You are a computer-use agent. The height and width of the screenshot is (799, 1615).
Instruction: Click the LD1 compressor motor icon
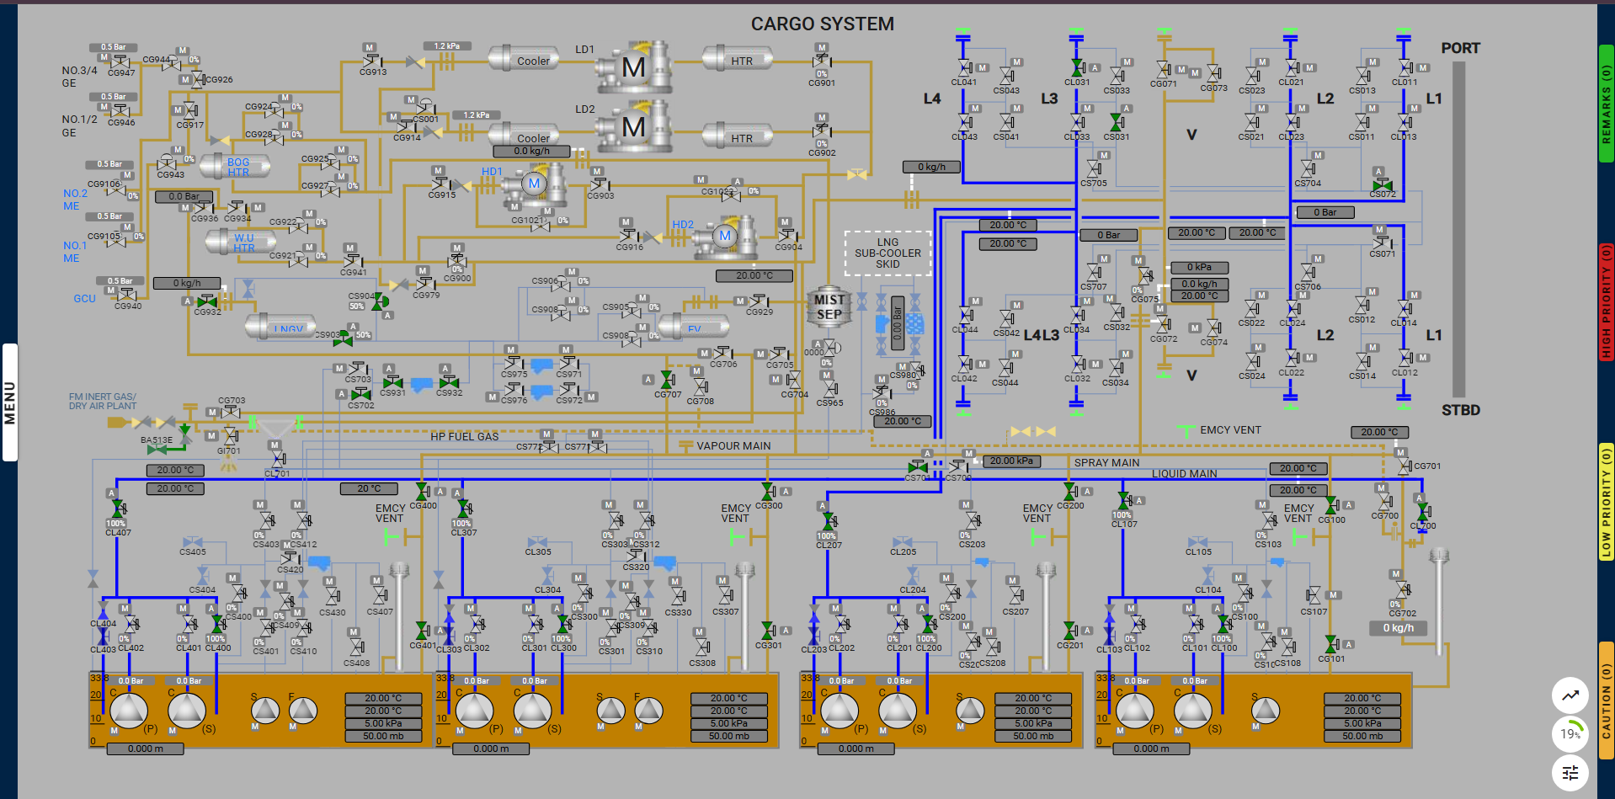634,67
